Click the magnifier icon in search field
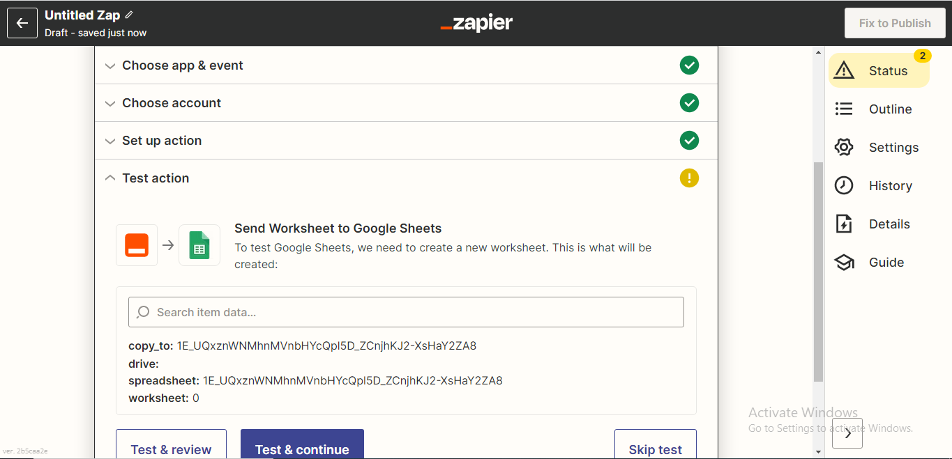This screenshot has width=952, height=459. (143, 312)
